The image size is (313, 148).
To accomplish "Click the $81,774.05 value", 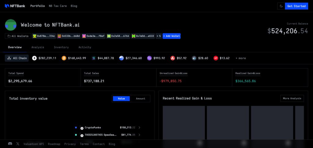I will pyautogui.click(x=128, y=135).
